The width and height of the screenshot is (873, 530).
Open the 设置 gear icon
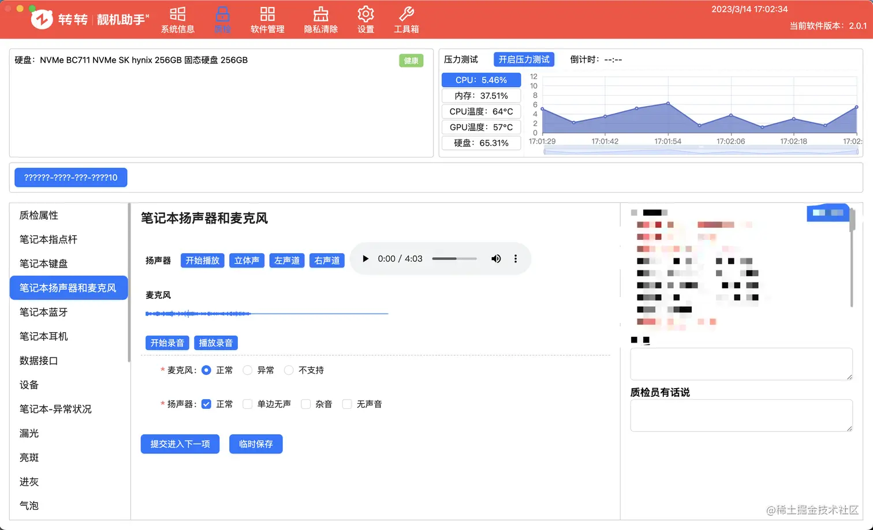(x=365, y=19)
